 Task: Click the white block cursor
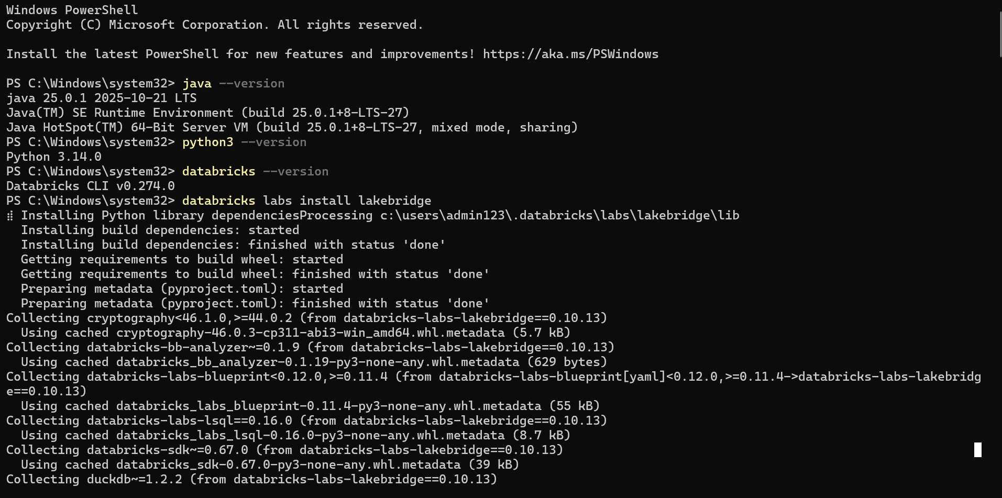point(977,450)
